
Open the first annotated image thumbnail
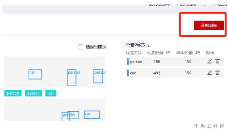coord(55,72)
